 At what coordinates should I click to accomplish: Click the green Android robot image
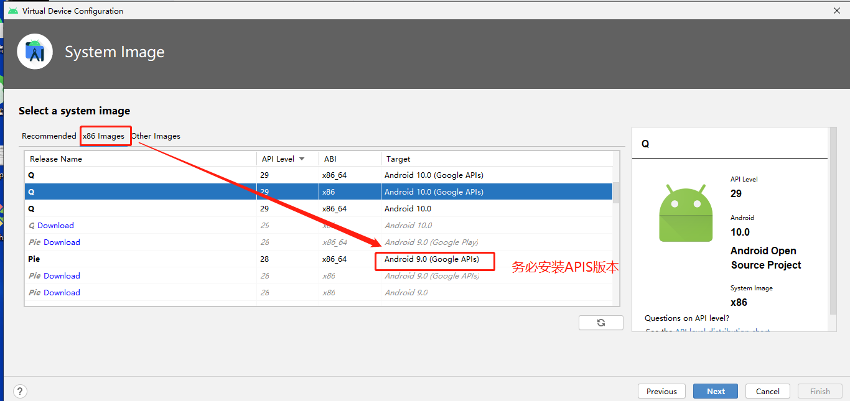[686, 213]
